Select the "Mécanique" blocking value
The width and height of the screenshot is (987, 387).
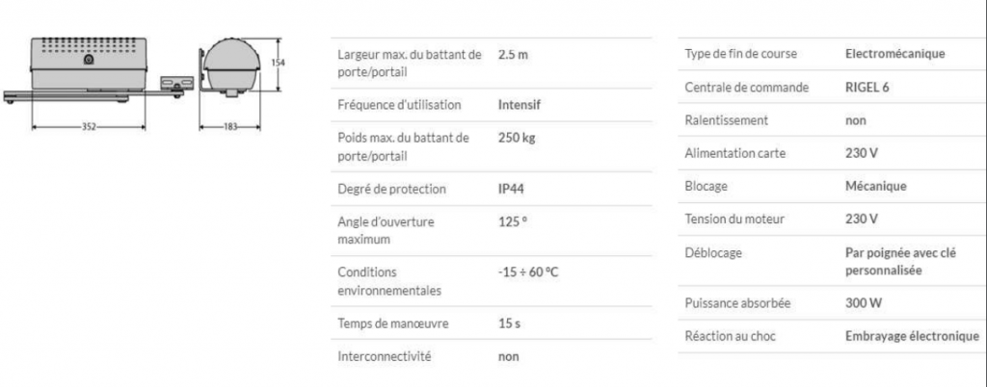tap(876, 186)
